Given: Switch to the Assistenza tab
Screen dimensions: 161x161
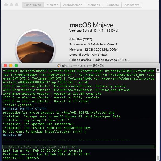Looking at the screenshot, I should 132,5.
